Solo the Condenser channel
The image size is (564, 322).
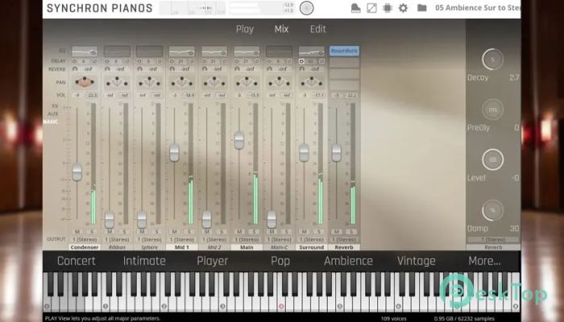point(92,232)
